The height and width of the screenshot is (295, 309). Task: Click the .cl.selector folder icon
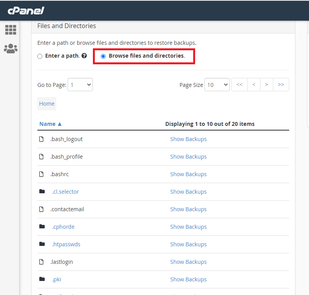coord(42,191)
